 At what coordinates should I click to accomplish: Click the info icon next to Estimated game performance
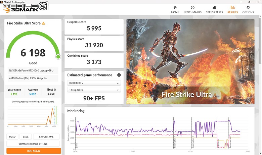[x=119, y=75]
